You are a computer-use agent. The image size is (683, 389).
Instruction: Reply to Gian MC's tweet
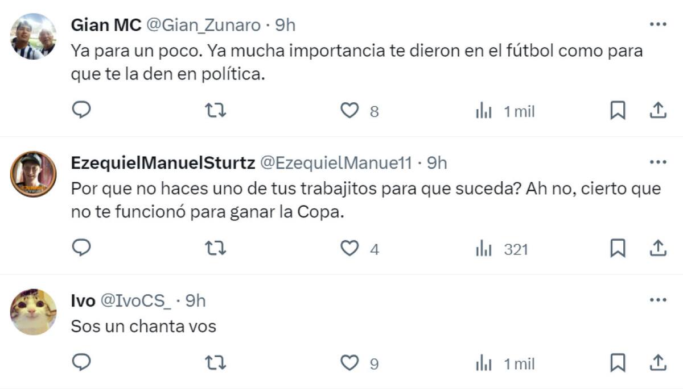point(81,111)
